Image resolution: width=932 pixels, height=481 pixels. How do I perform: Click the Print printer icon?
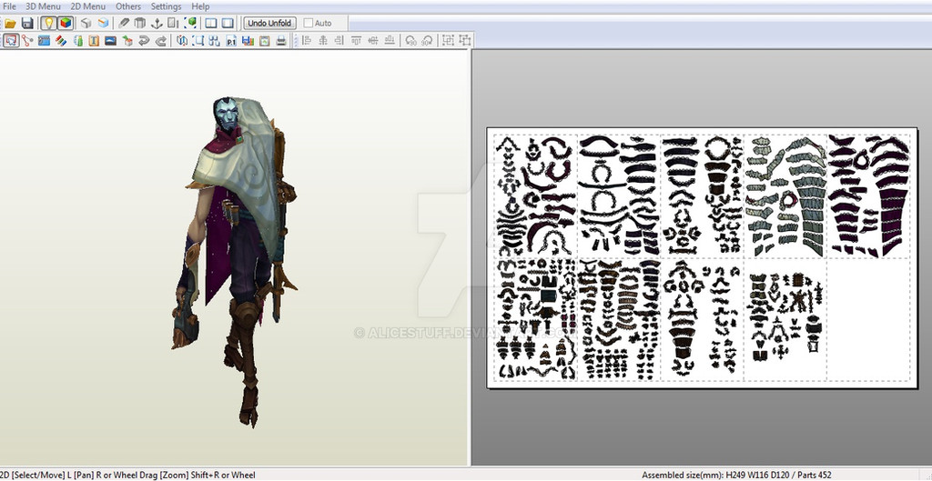click(281, 40)
